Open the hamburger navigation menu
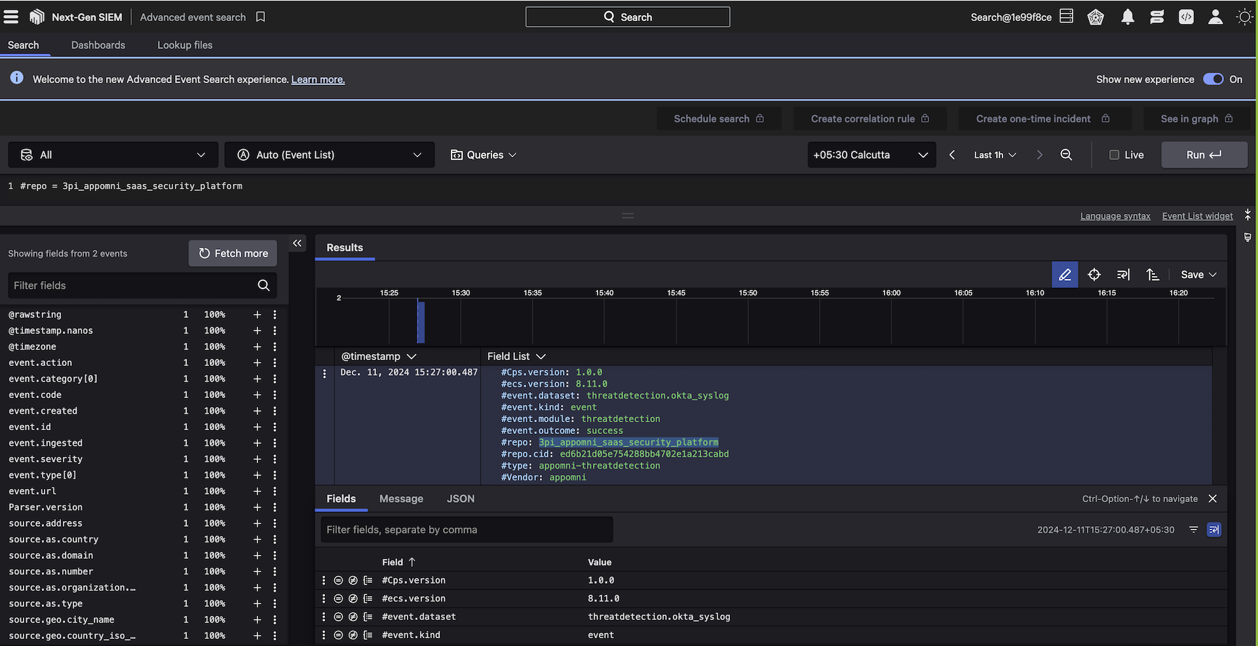1258x646 pixels. point(11,17)
